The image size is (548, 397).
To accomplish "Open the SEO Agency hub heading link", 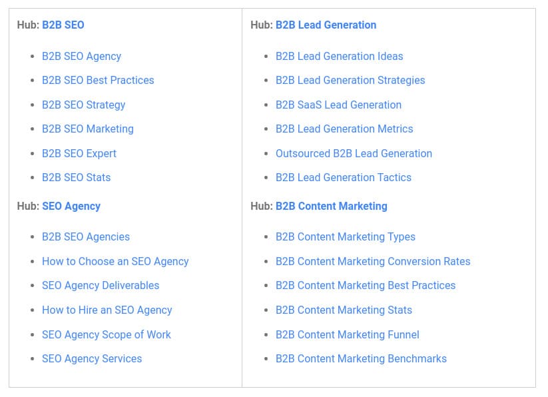I will click(x=71, y=206).
